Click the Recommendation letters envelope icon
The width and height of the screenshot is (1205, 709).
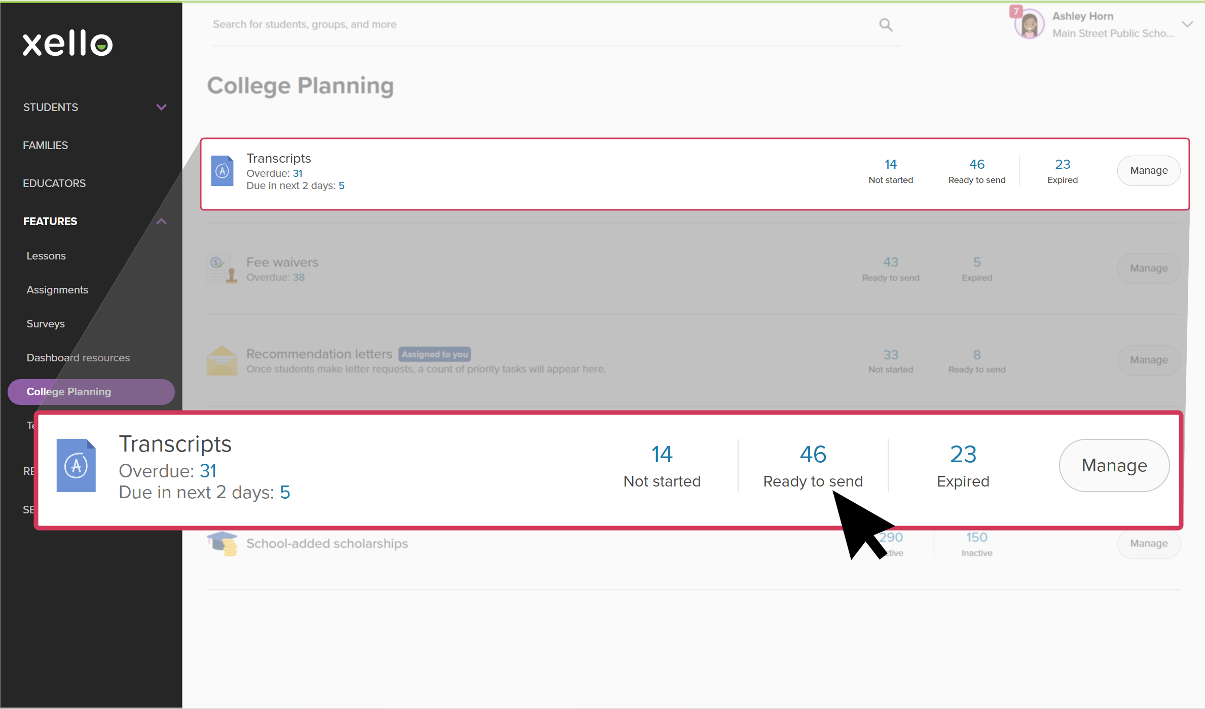pos(222,360)
